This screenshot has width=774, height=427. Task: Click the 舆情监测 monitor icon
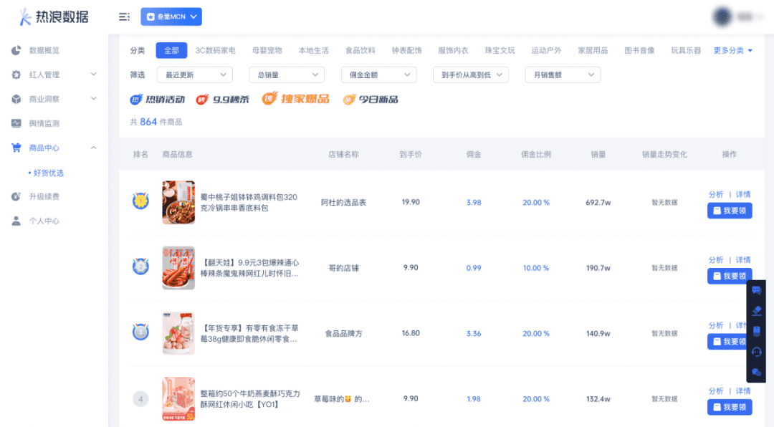16,123
